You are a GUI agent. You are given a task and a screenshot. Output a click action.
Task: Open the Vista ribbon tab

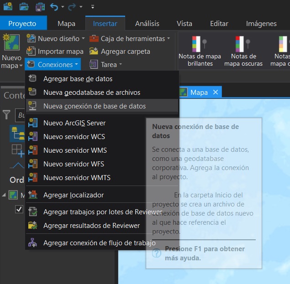tap(184, 24)
